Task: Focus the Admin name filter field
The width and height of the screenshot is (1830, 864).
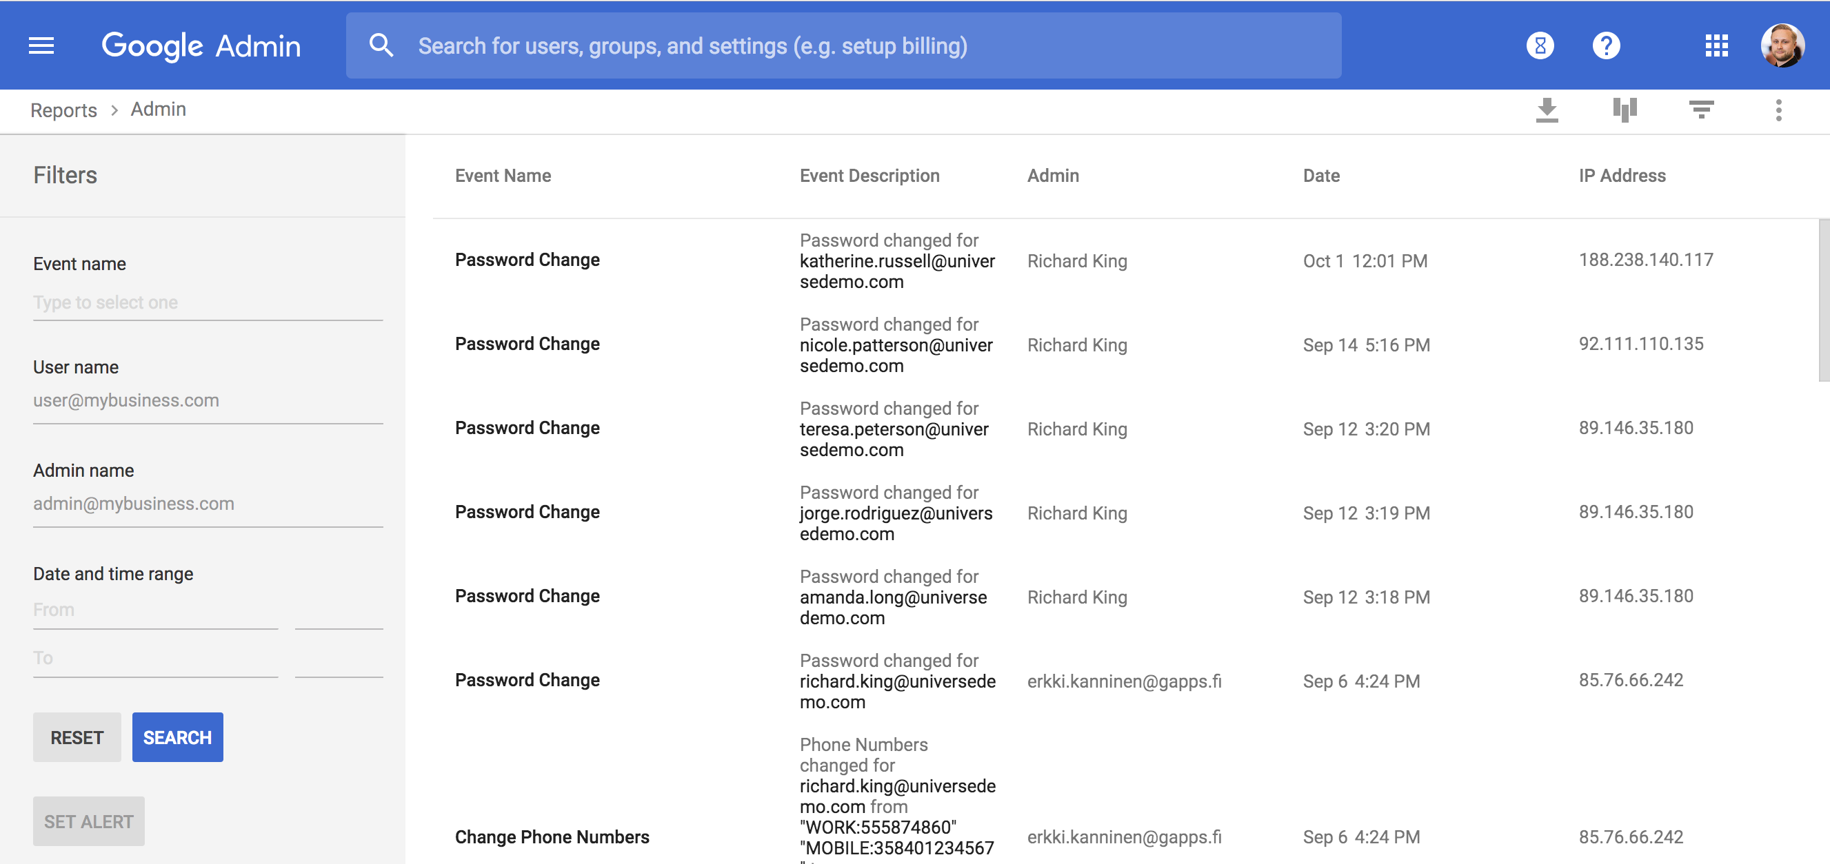Action: (x=208, y=504)
